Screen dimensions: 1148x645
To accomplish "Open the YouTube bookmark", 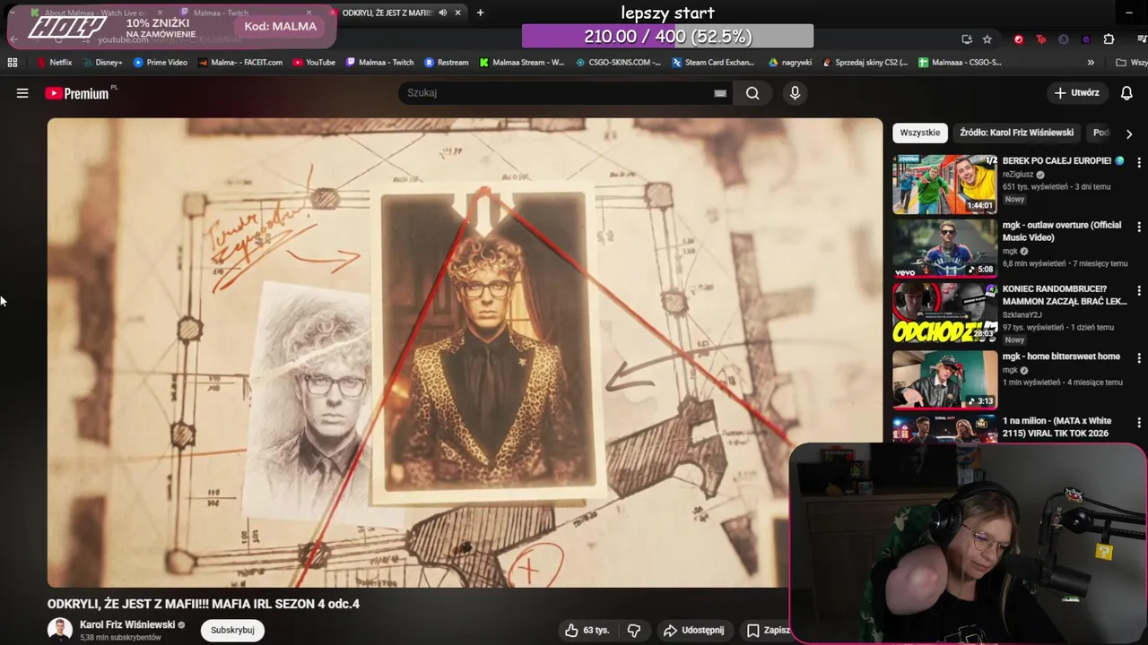I will click(314, 63).
